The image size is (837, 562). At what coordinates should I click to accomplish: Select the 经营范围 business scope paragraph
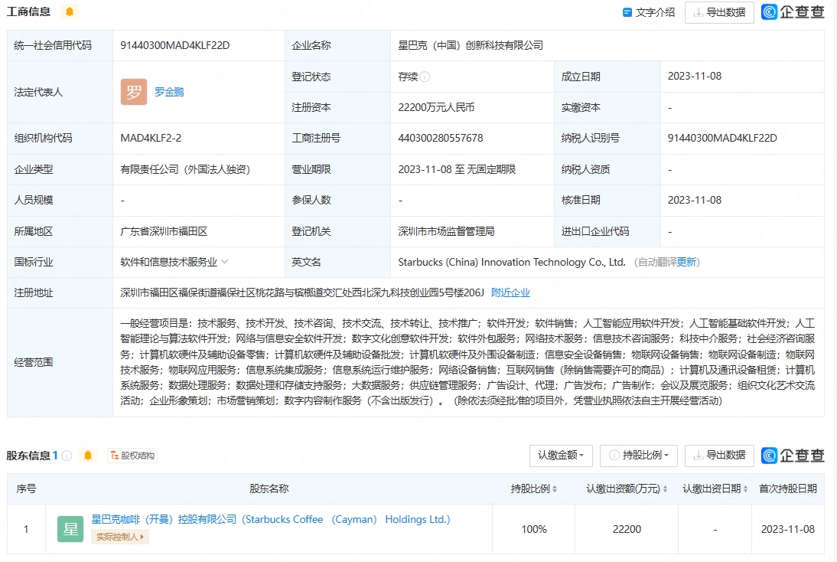(467, 362)
